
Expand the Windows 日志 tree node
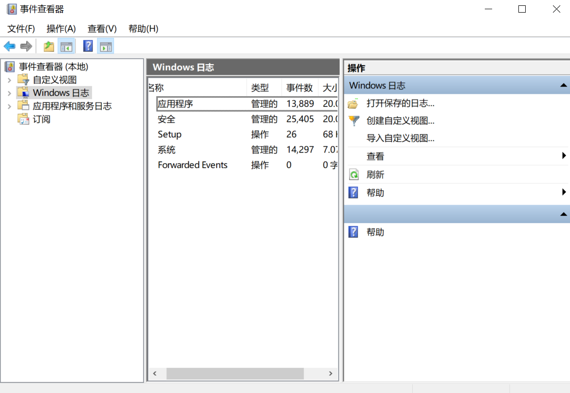pos(9,93)
